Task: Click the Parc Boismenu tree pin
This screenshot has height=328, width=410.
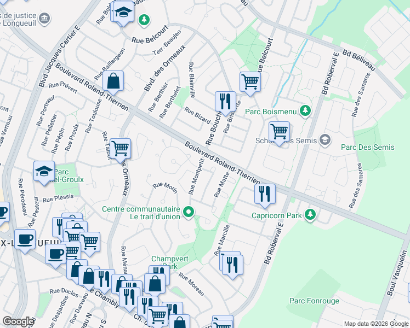Action: tap(305, 112)
